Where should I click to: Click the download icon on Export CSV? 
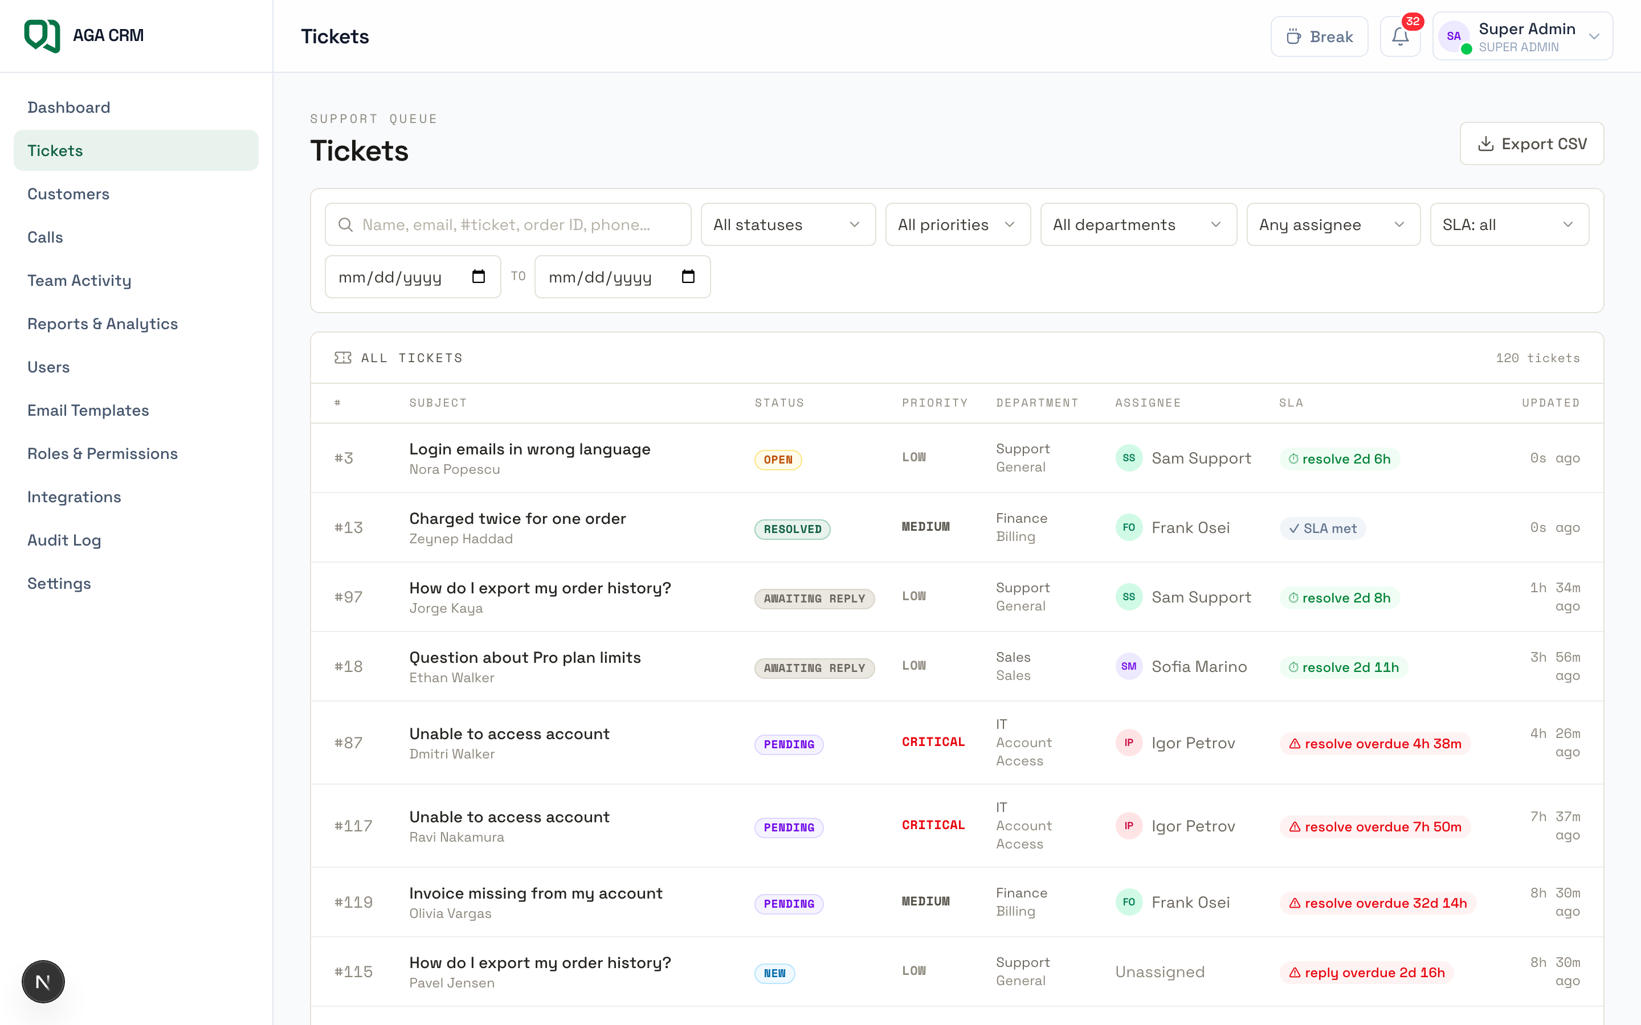pyautogui.click(x=1485, y=143)
